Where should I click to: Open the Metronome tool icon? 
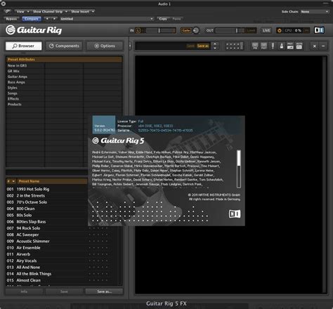point(282,46)
